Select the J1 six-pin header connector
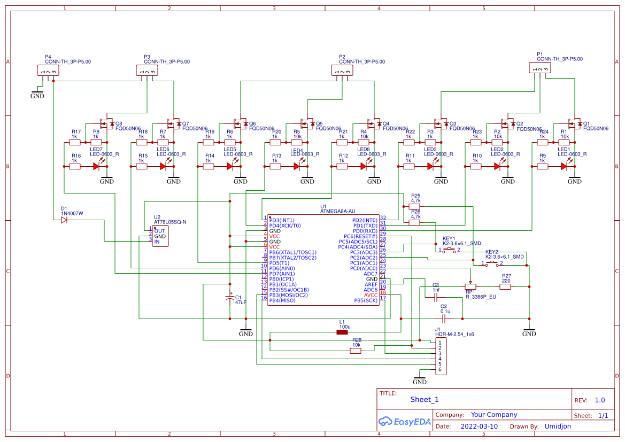The image size is (625, 442). (441, 356)
